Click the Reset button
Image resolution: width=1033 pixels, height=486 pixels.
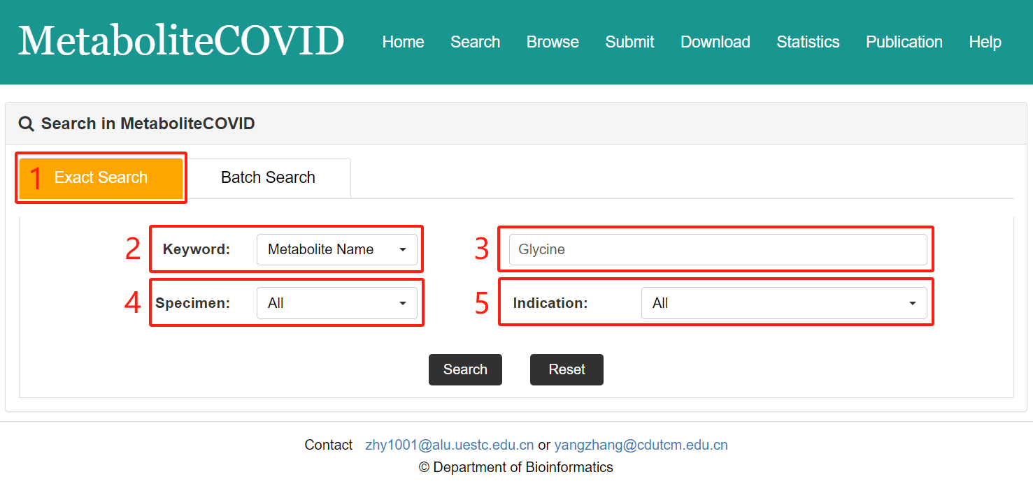point(567,369)
